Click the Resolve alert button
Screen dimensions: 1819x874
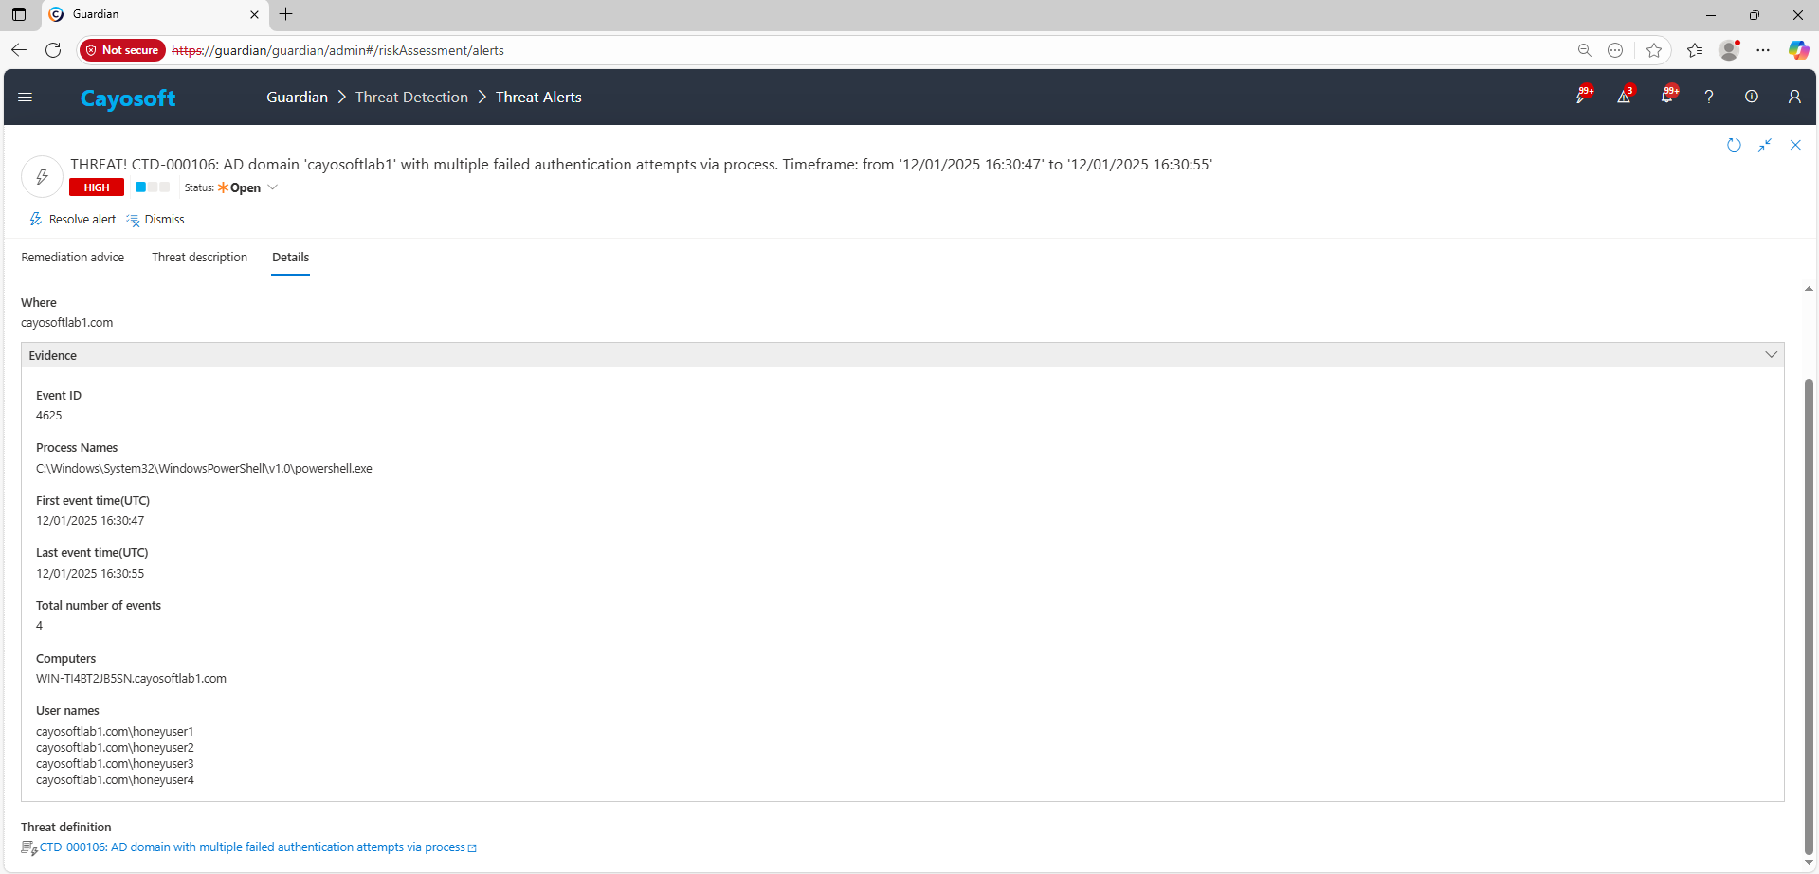coord(73,220)
